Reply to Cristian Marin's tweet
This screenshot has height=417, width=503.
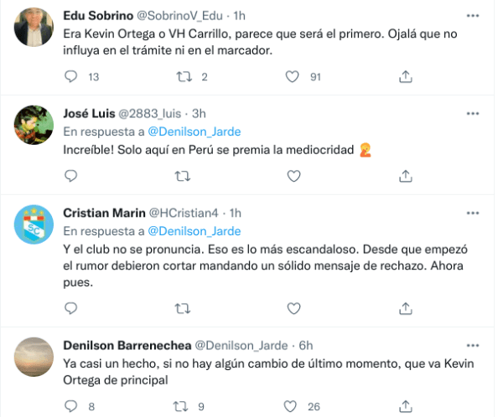click(71, 309)
